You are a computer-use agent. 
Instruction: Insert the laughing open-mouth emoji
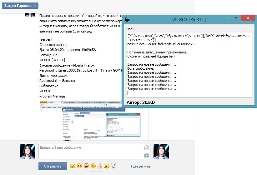(x=86, y=166)
